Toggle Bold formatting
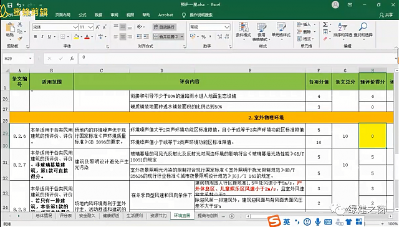 [36, 37]
